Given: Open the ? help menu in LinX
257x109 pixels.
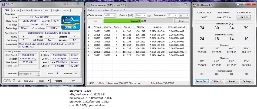Looking at the screenshot, I should 124,10.
